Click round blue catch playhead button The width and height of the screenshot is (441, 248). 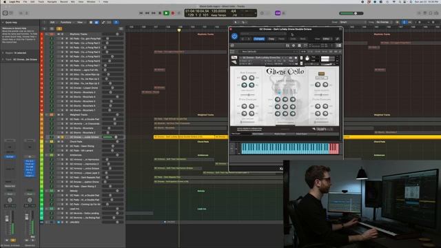[116, 22]
